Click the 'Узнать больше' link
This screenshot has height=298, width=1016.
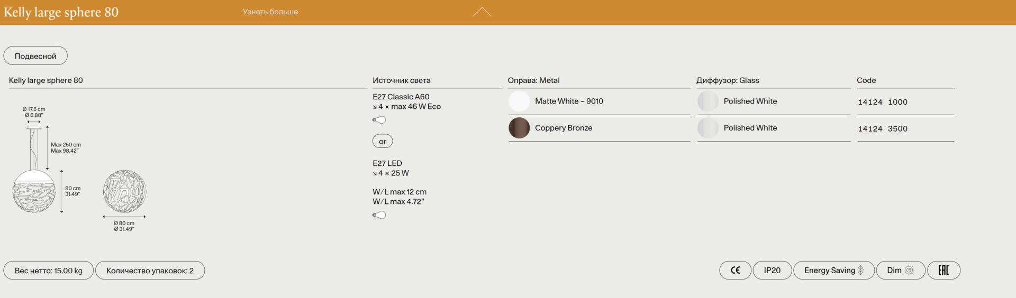pos(270,12)
